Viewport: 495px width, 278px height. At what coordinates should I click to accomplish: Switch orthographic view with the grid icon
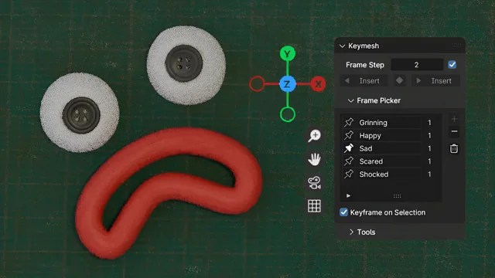pos(315,206)
